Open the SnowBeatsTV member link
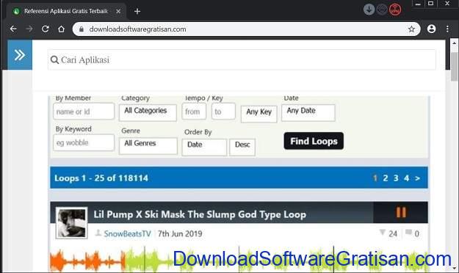Image resolution: width=459 pixels, height=273 pixels. click(x=127, y=234)
